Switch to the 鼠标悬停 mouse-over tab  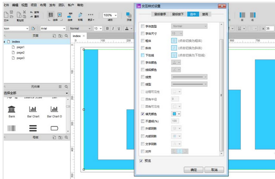coord(160,14)
